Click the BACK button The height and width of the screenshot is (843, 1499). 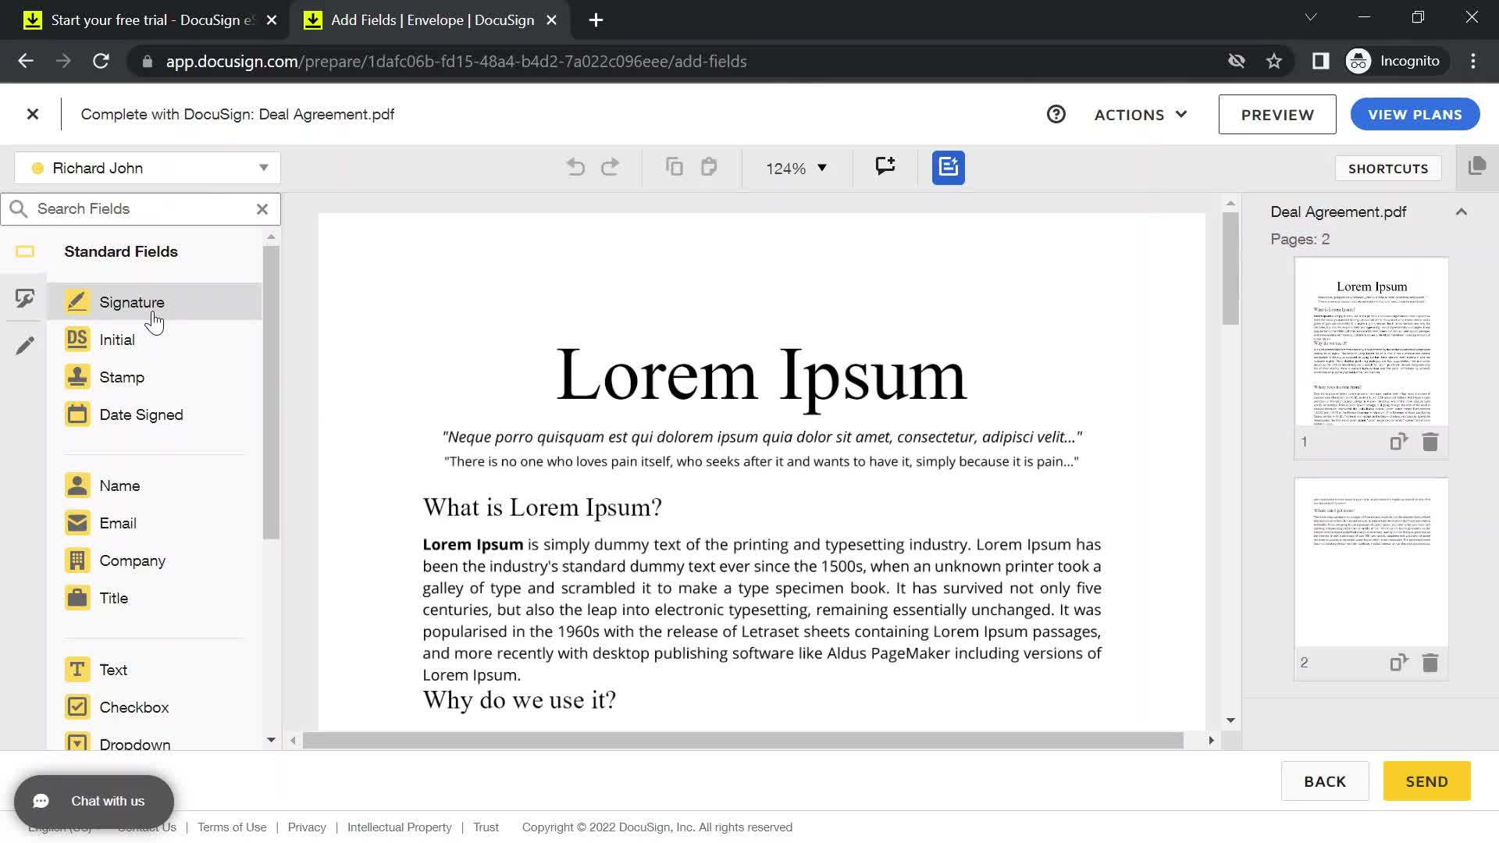tap(1325, 781)
